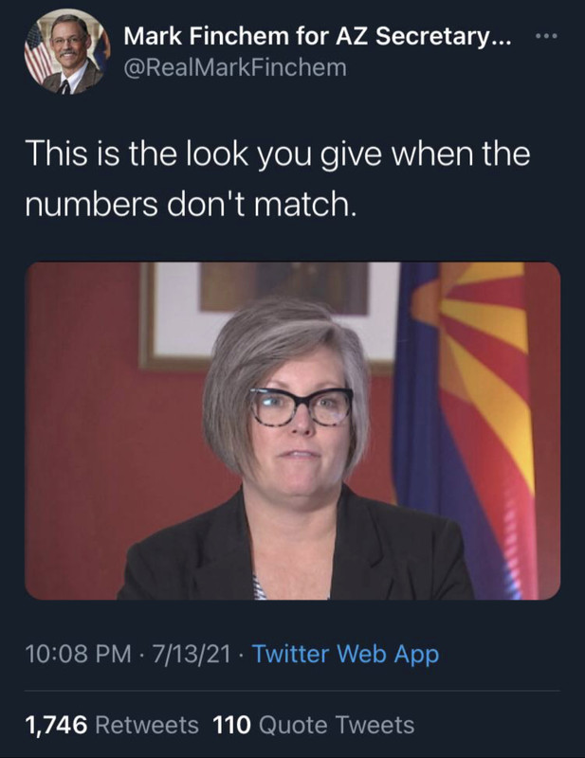This screenshot has width=585, height=758.
Task: Open the tweet's three-dot more options menu
Action: click(547, 36)
